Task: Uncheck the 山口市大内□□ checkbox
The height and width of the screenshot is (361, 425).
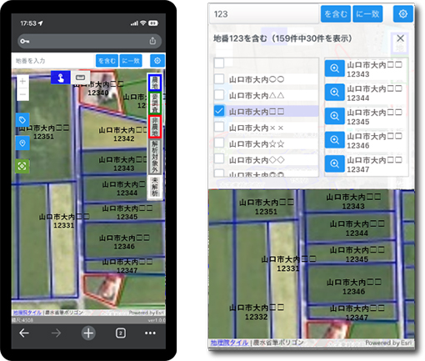Action: click(219, 111)
